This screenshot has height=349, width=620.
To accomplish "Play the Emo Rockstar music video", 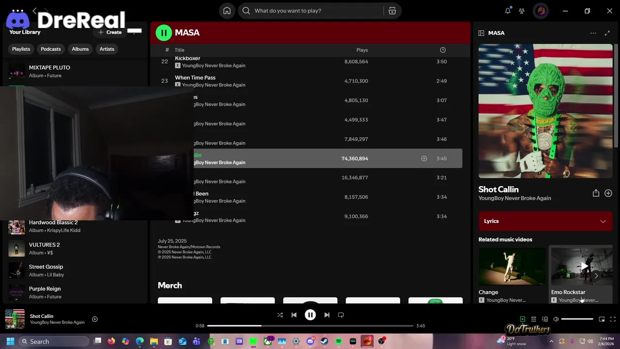I will [584, 266].
